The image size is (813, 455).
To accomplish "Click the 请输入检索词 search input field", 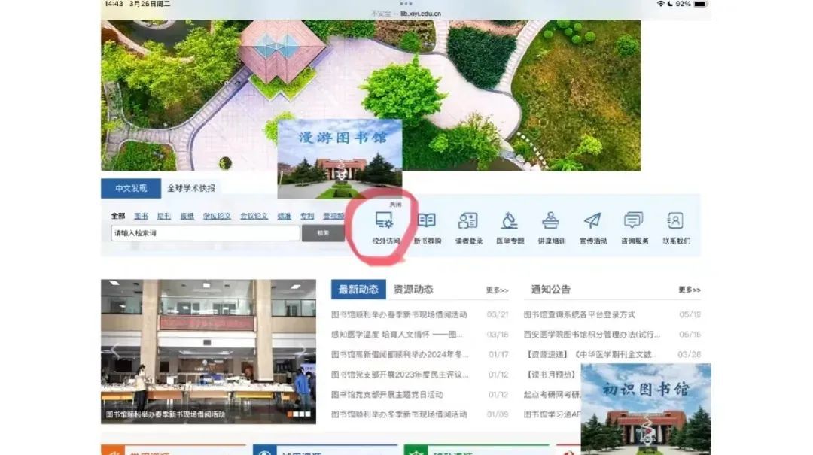I will coord(205,233).
